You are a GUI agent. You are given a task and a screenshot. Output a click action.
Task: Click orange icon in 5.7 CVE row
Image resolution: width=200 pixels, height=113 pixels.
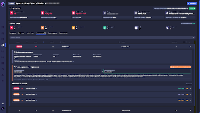(187, 100)
